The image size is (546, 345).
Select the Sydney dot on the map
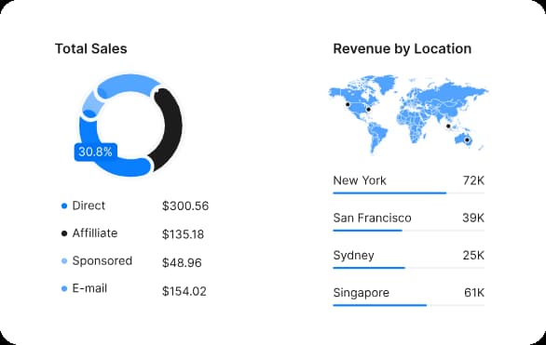pos(468,140)
